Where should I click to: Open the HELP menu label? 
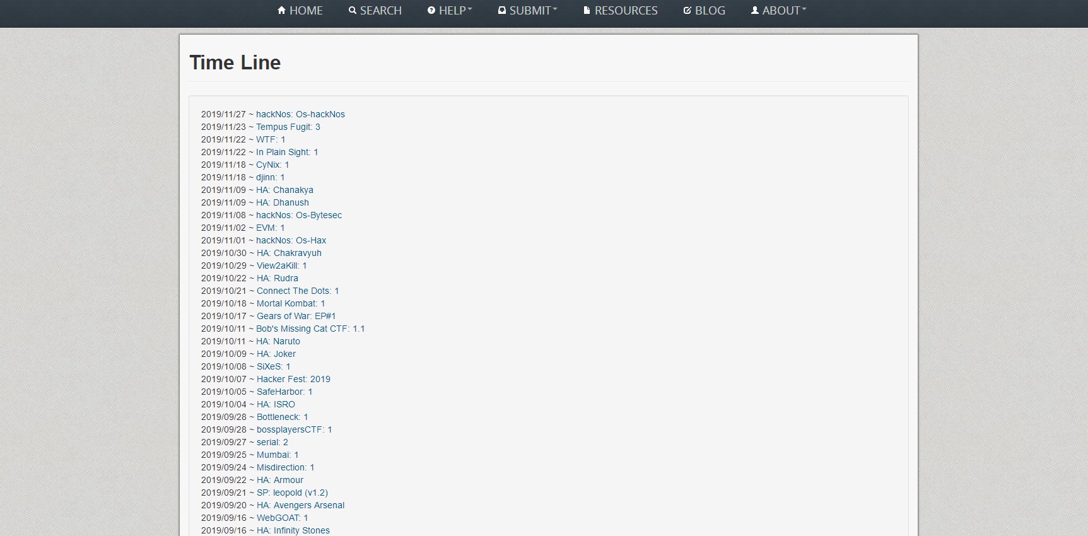452,11
